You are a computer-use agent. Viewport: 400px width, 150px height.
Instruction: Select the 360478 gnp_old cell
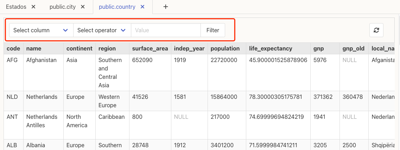[354, 101]
